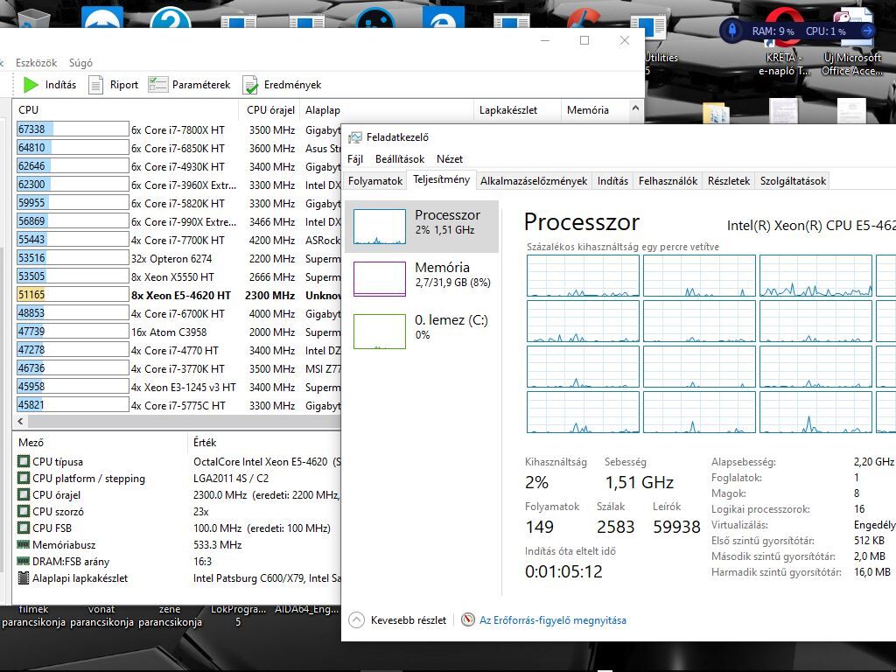
Task: Open the zene parancsikonja desktop shortcut
Action: pos(170,616)
